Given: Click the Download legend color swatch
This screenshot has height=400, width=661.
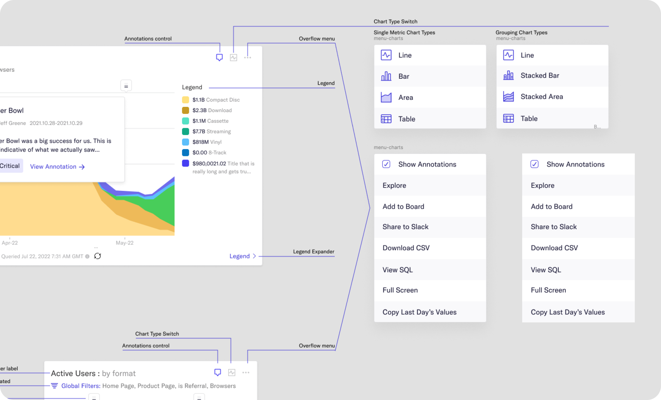Looking at the screenshot, I should coord(186,110).
